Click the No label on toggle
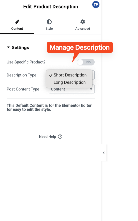 pos(88,62)
